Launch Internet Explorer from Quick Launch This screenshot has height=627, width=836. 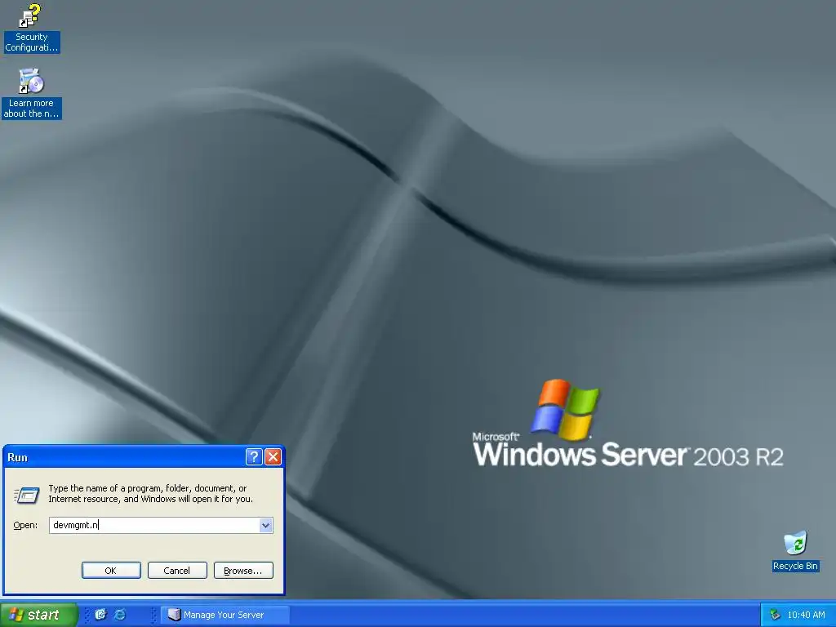coord(120,615)
